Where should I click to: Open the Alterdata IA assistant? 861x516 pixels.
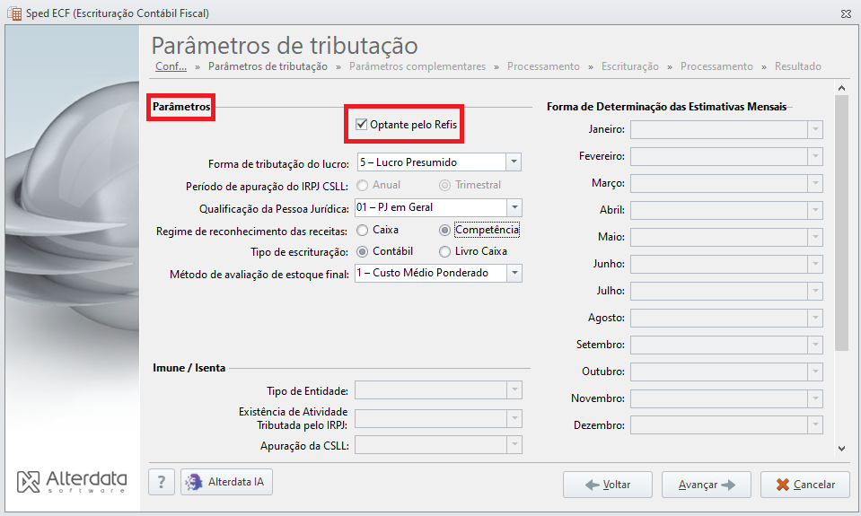coord(226,482)
